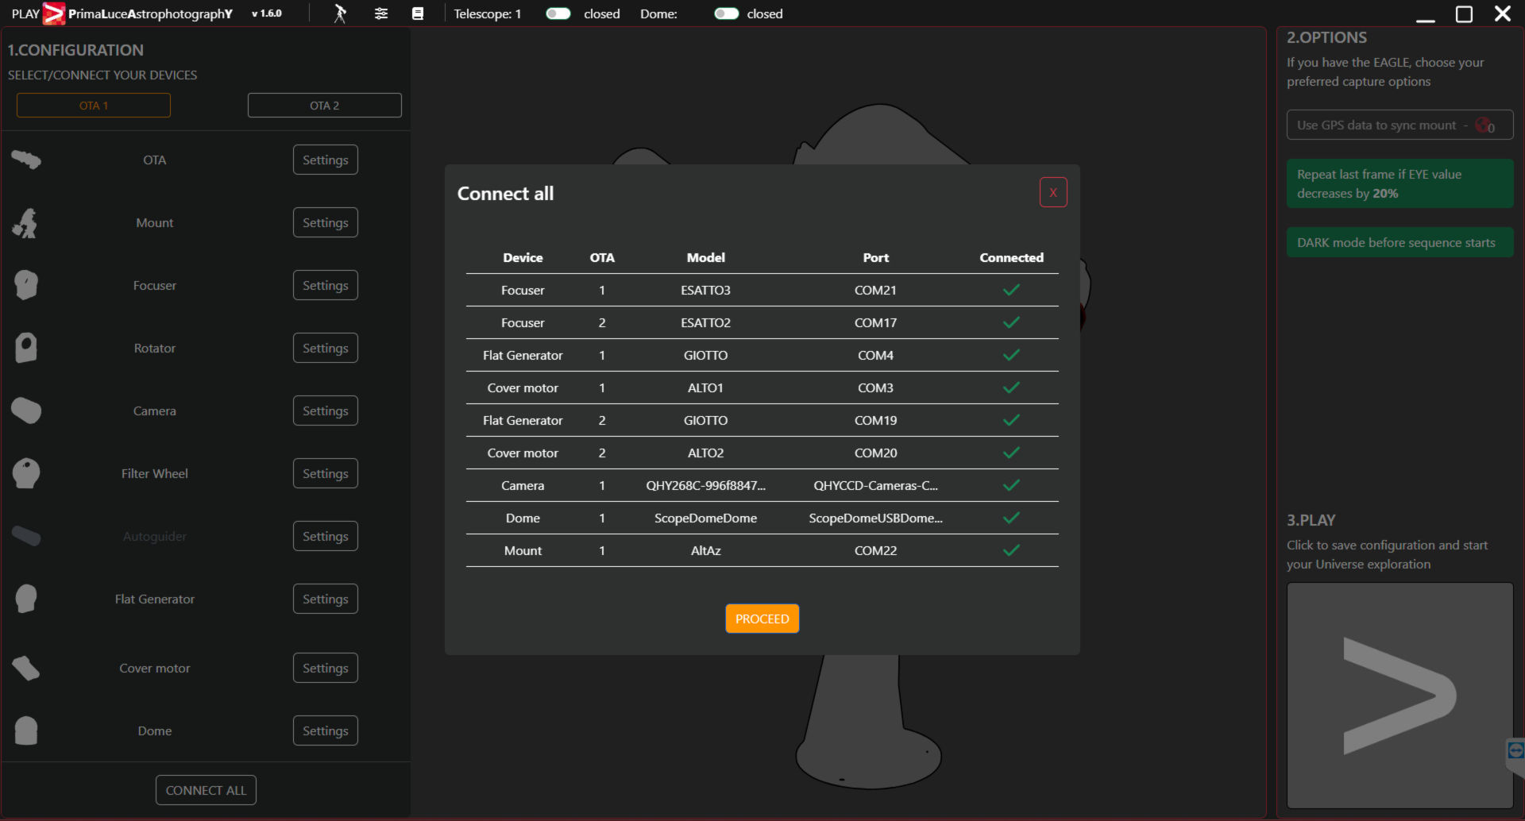Viewport: 1525px width, 821px height.
Task: Click the COM21 port cell
Action: 875,290
